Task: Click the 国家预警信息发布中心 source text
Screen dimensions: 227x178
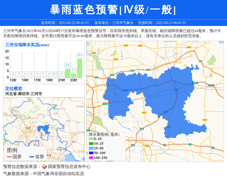Action: 69,167
